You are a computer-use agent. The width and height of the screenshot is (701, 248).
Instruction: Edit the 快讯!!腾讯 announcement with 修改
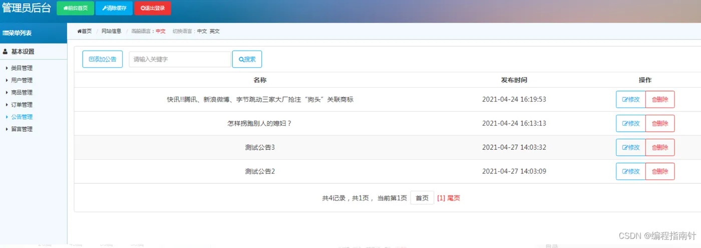tap(631, 99)
